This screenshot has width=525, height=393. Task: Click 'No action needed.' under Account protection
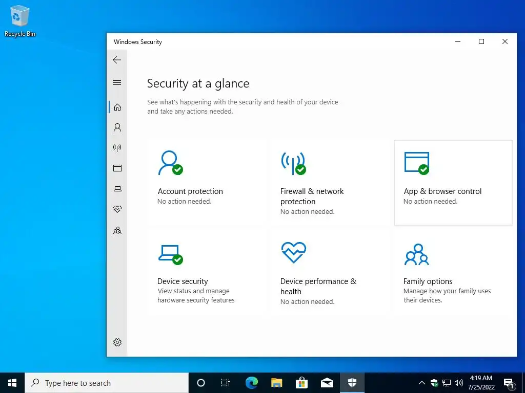(x=184, y=201)
